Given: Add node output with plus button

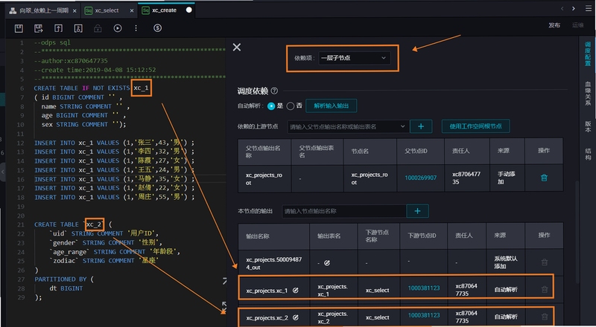Looking at the screenshot, I should 417,211.
